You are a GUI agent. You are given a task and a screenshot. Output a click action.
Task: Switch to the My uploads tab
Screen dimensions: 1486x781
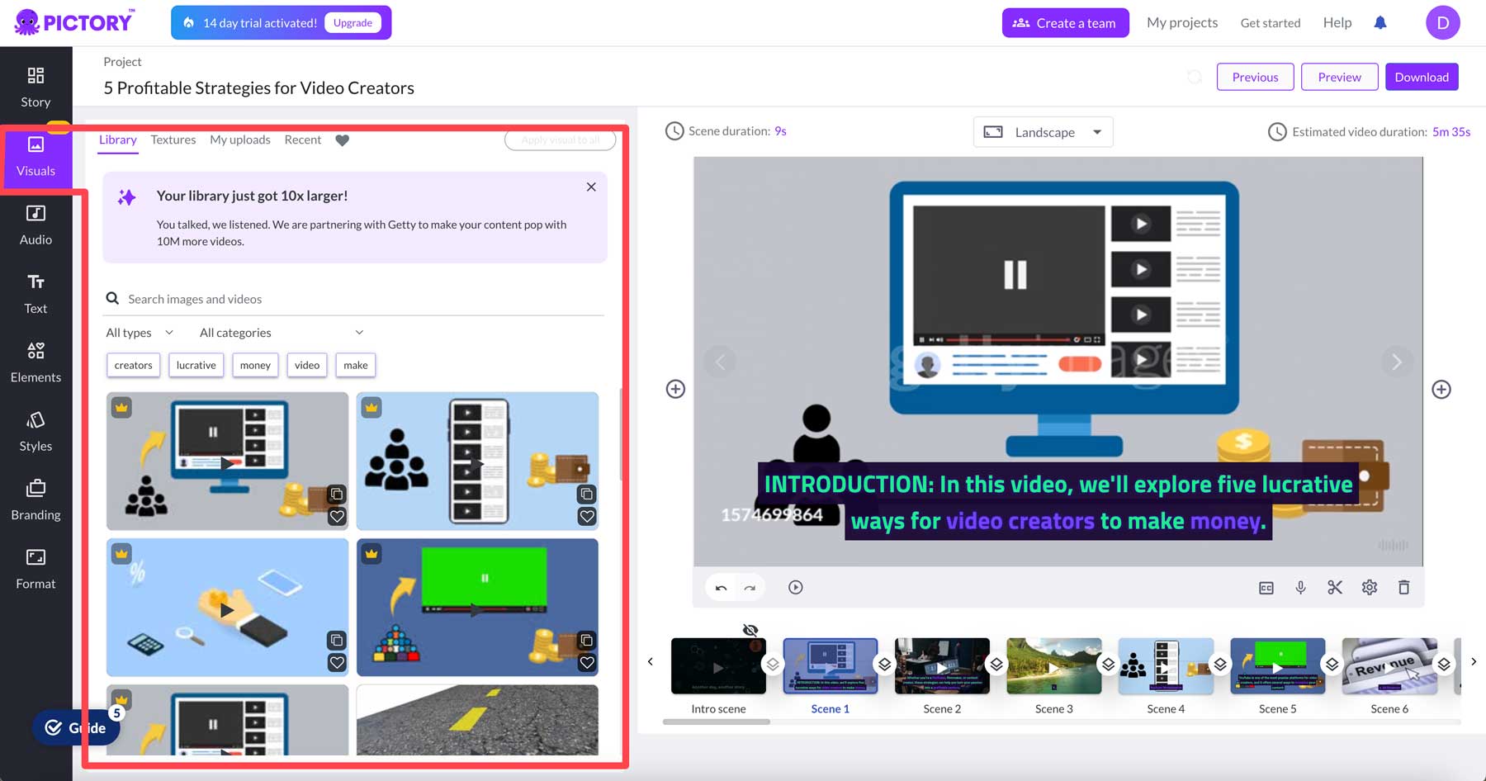click(x=240, y=140)
